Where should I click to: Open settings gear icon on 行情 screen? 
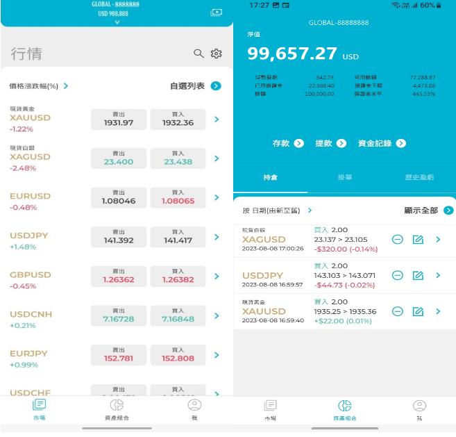(216, 53)
